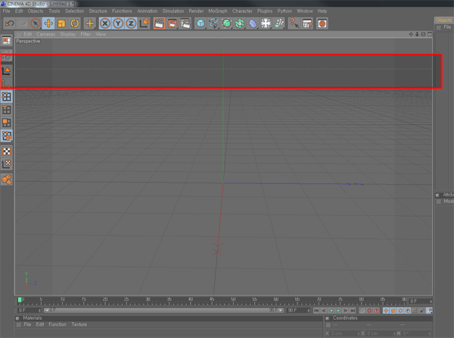
Task: Switch to Edges mode
Action: [x=6, y=110]
